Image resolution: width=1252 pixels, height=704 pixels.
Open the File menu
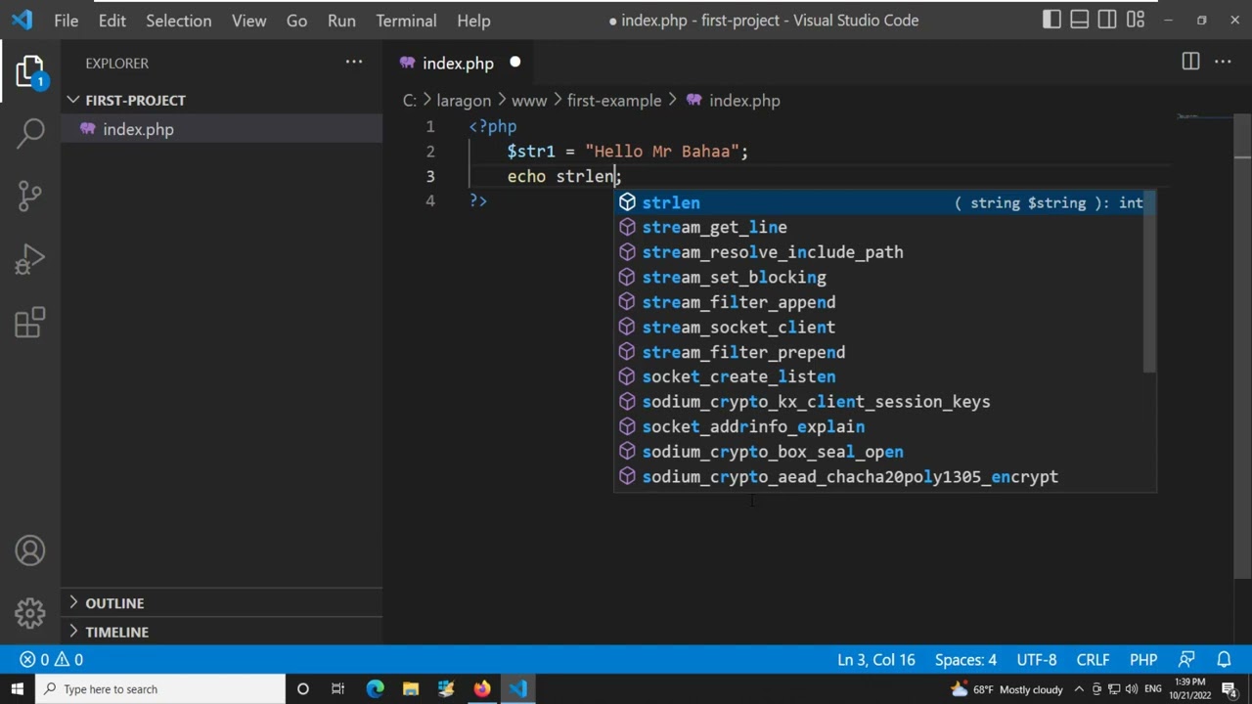67,21
